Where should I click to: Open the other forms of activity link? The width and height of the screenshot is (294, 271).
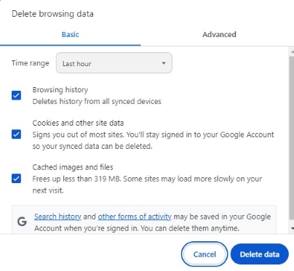coord(135,217)
